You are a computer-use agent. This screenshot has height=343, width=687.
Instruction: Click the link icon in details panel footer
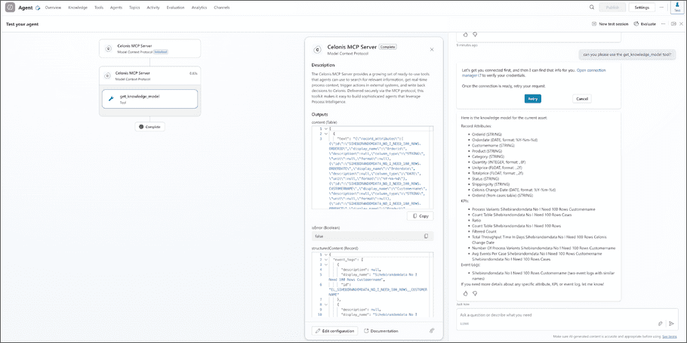click(432, 331)
